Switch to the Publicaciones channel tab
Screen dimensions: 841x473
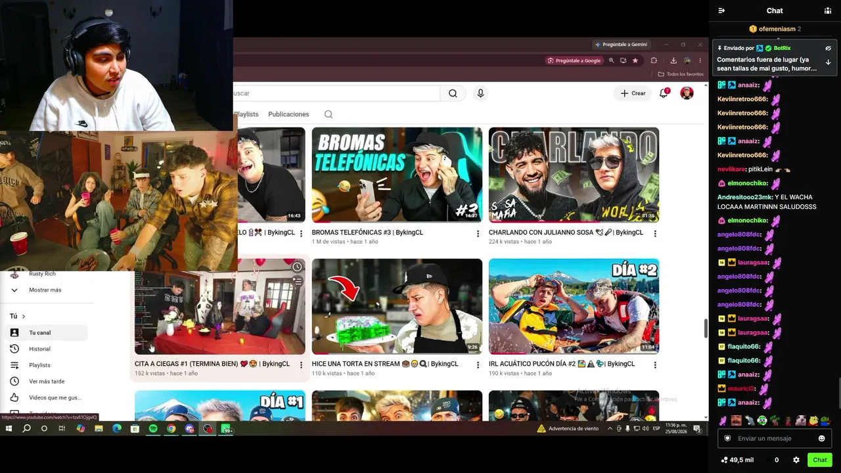(288, 114)
